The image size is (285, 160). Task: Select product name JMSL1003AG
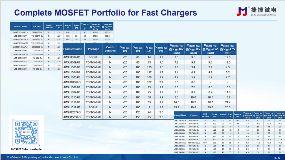click(x=72, y=67)
